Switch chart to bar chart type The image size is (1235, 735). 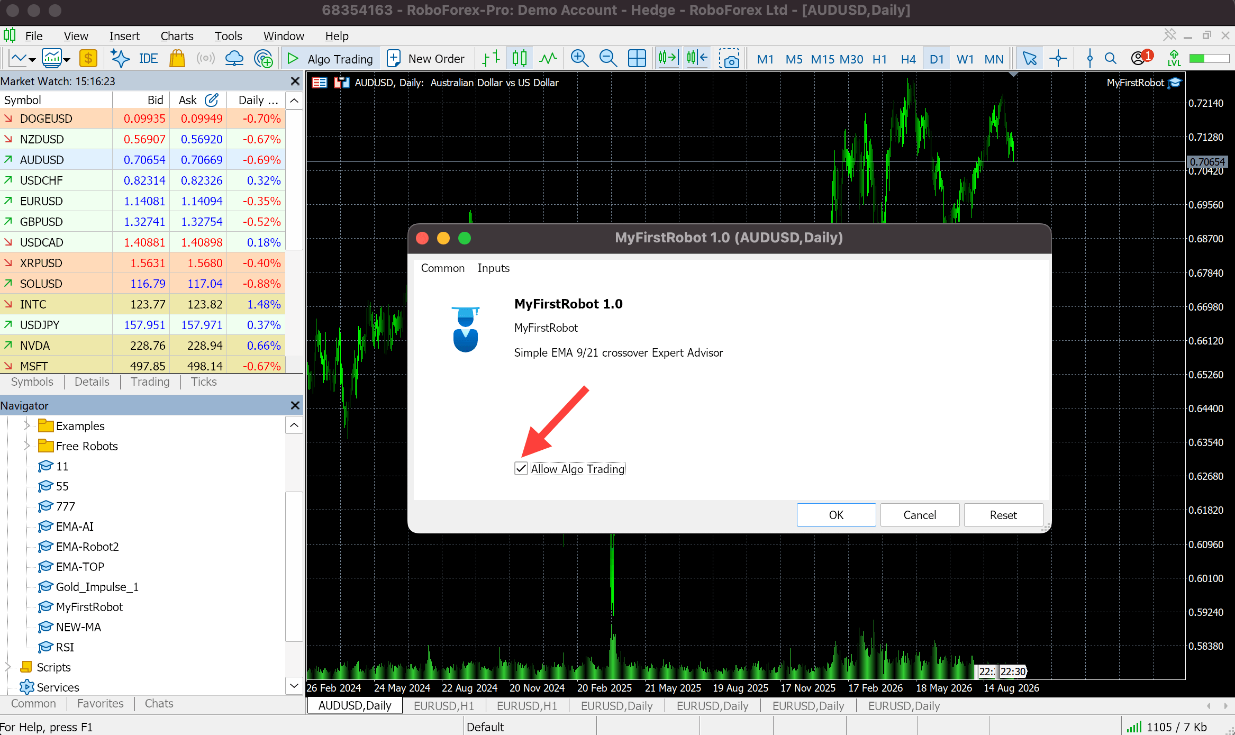coord(491,59)
